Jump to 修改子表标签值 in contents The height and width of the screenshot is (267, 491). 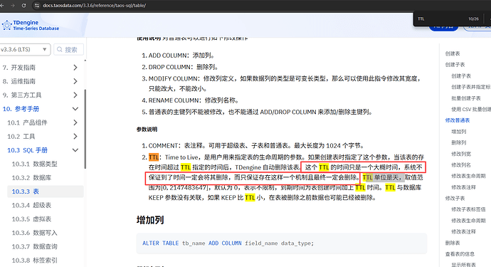point(468,209)
